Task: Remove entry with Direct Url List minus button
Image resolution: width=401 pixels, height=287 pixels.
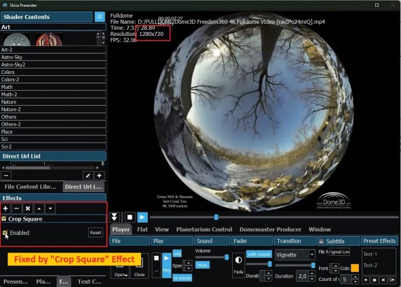Action: 6,176
